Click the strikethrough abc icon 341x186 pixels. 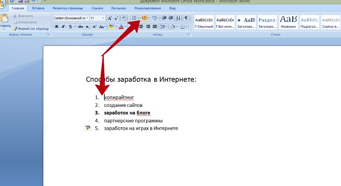[x=80, y=27]
